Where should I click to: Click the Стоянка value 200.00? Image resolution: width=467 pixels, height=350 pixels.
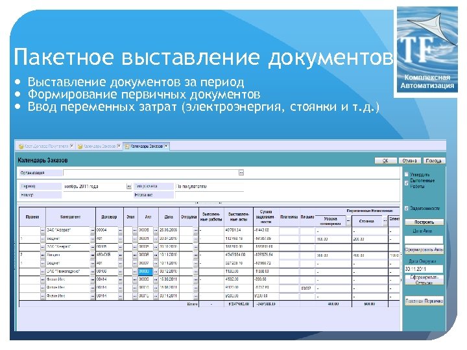point(370,239)
